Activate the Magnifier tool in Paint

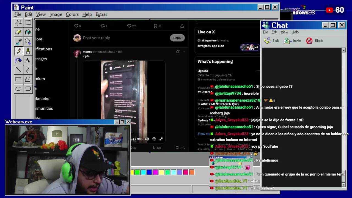coord(28,42)
